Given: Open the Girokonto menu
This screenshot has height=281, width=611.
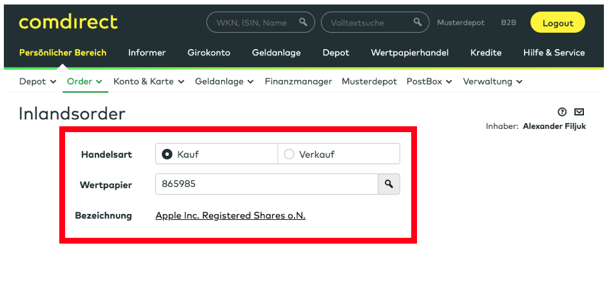Looking at the screenshot, I should click(x=209, y=53).
